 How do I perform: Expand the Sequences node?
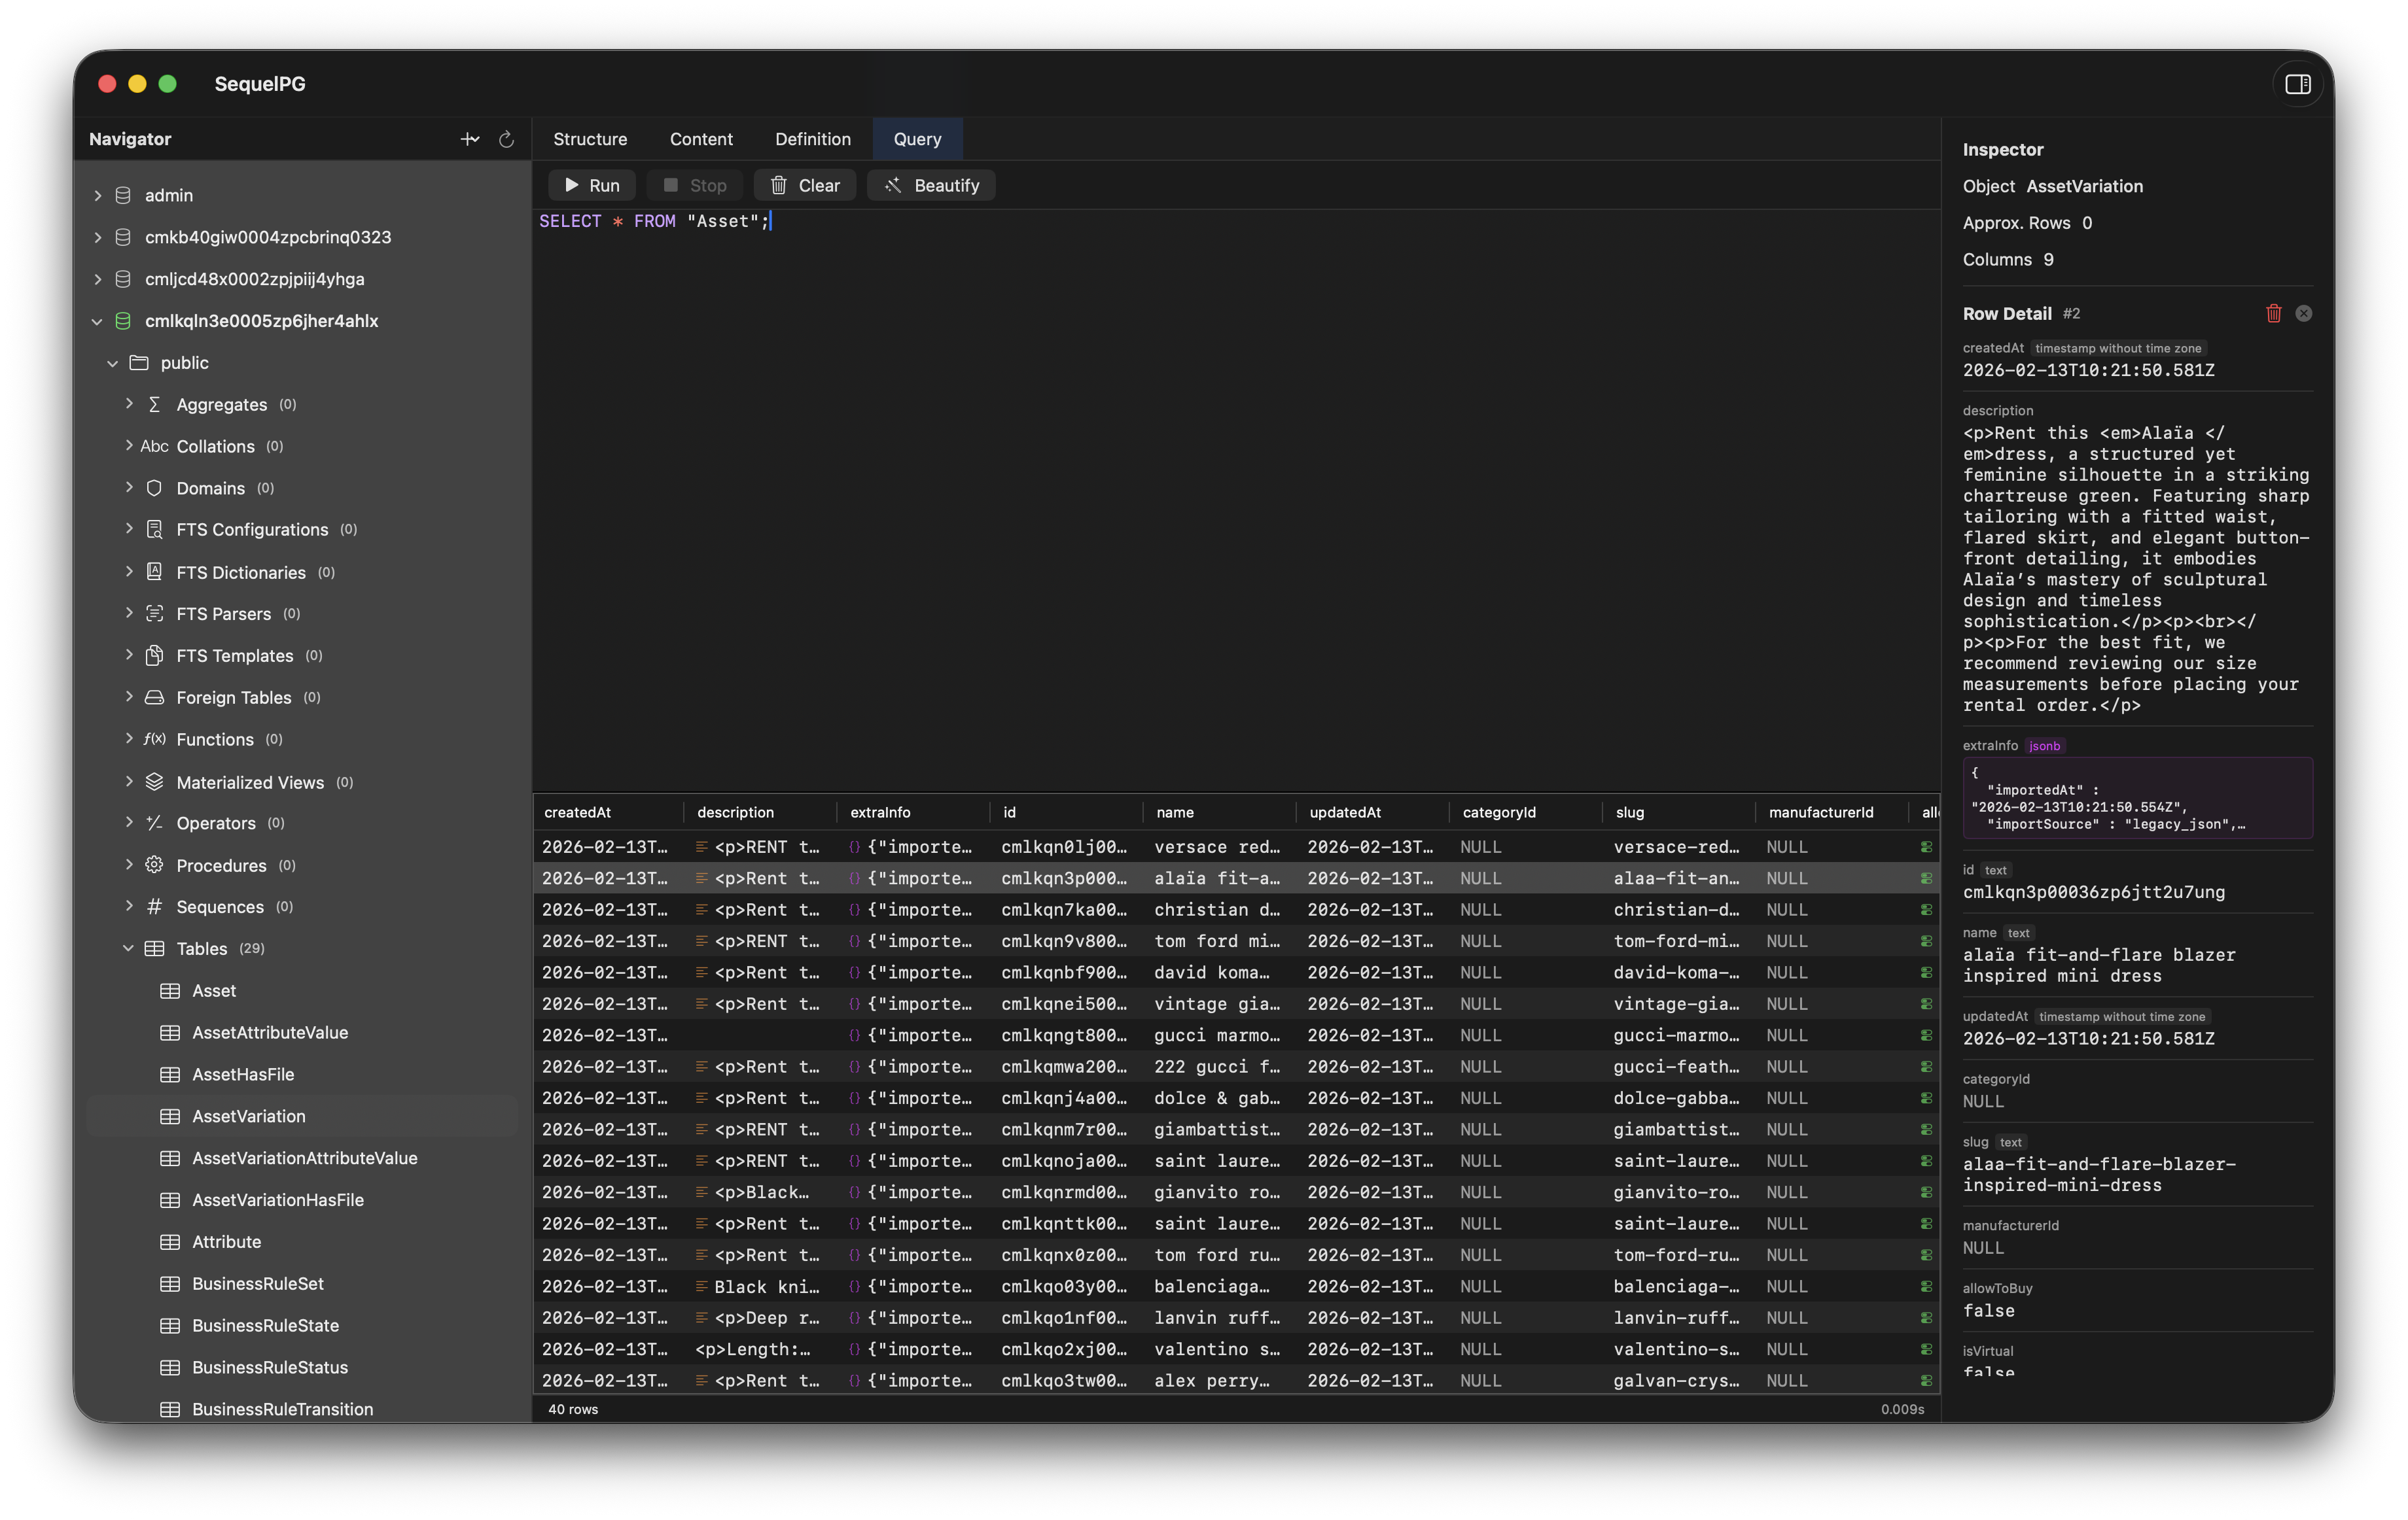tap(130, 907)
